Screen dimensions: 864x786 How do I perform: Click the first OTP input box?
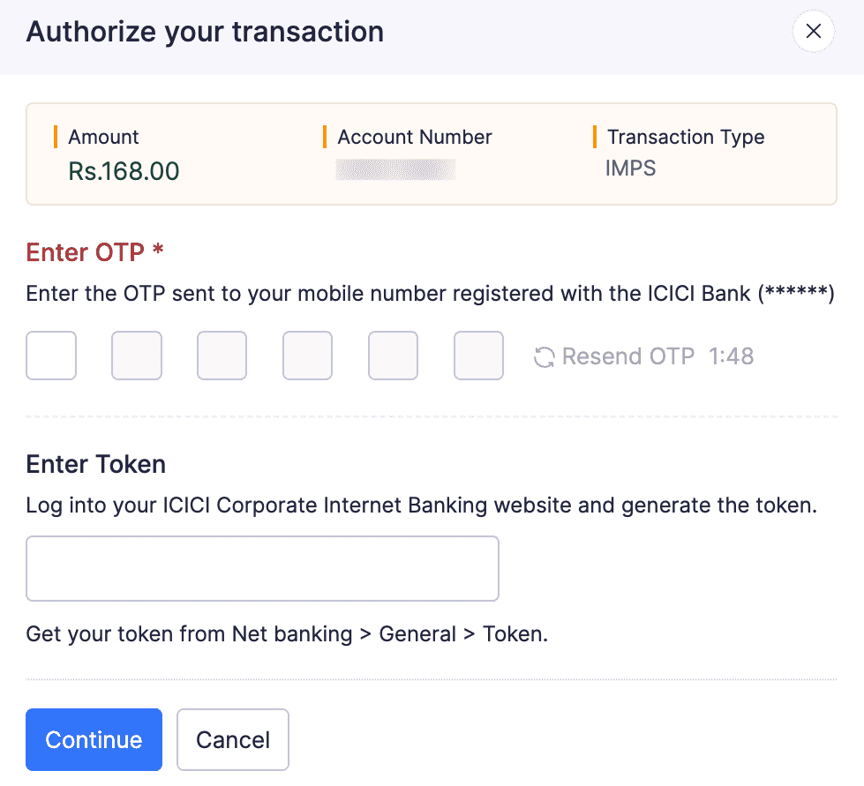50,356
